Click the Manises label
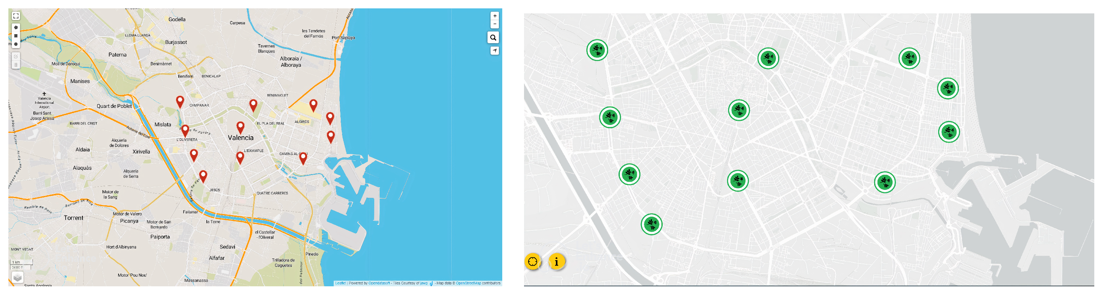1104x294 pixels. coord(80,81)
